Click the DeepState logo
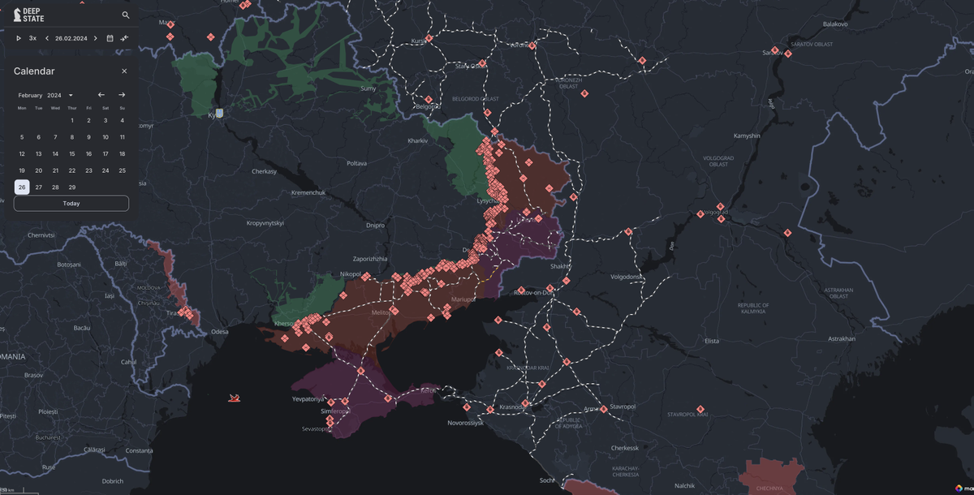The height and width of the screenshot is (495, 974). 28,15
